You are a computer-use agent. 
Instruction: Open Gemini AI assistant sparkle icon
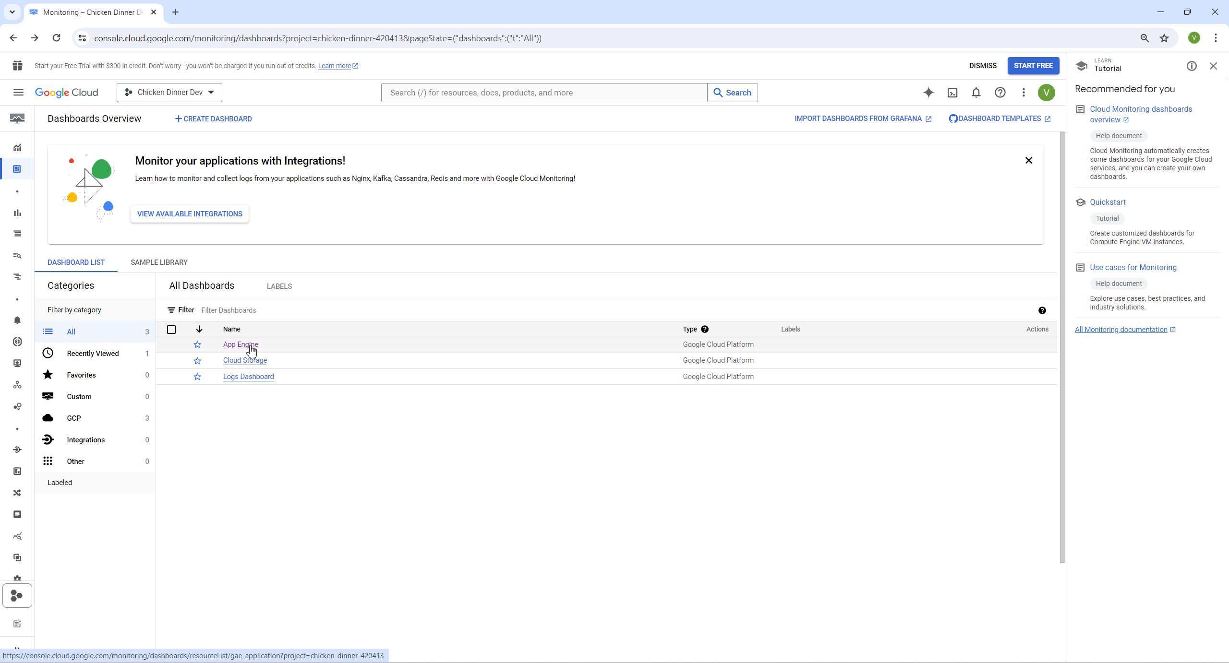[928, 93]
